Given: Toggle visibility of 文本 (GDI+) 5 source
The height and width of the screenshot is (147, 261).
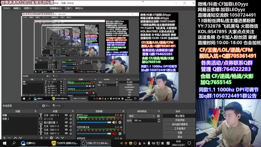Looking at the screenshot, I should [x=66, y=130].
